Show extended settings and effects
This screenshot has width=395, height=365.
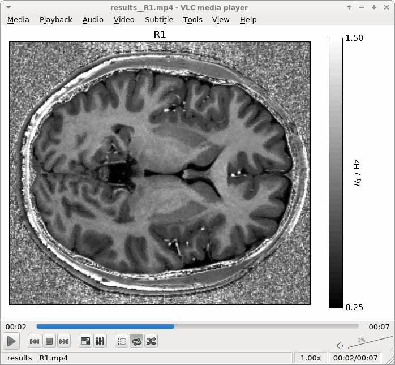[x=100, y=341]
